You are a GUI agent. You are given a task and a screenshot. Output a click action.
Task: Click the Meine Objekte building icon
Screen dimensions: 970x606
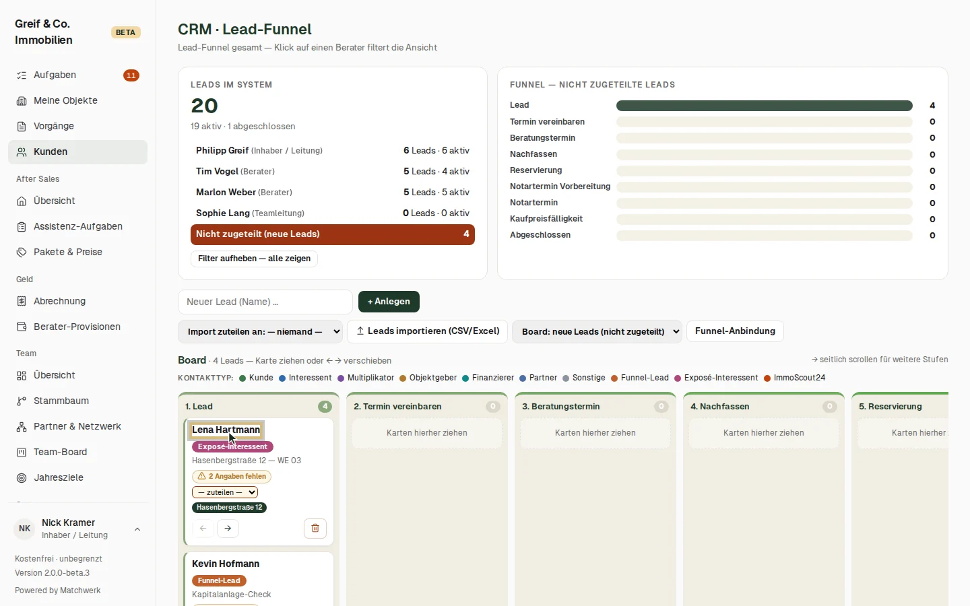(x=22, y=101)
